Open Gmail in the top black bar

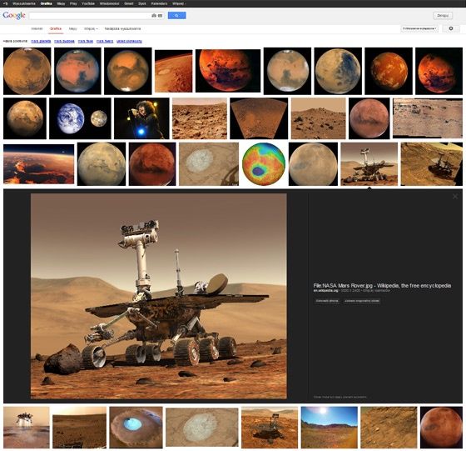129,3
